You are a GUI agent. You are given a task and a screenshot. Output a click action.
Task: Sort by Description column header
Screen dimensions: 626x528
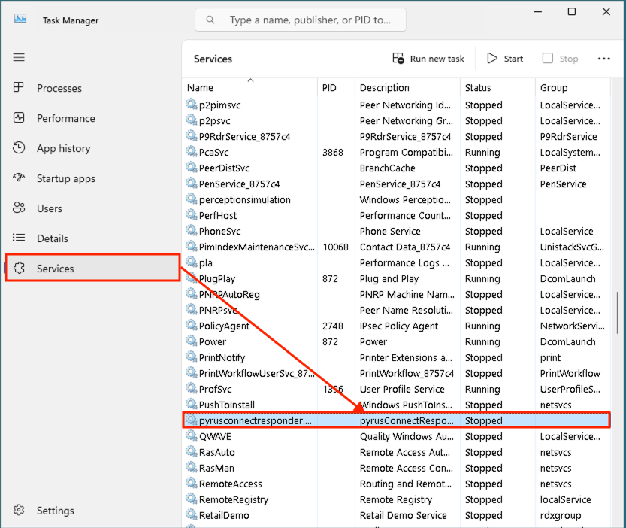click(407, 87)
